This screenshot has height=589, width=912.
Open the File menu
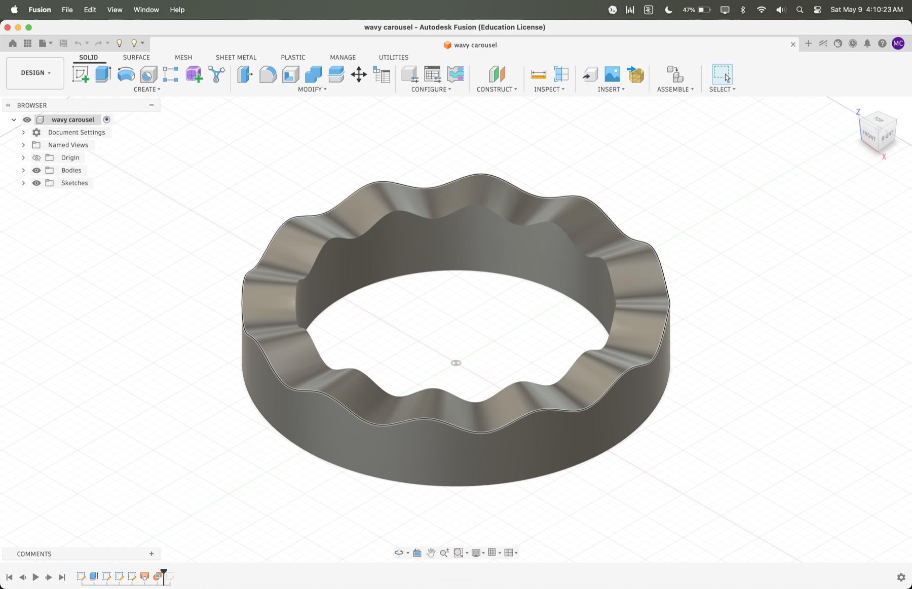67,10
